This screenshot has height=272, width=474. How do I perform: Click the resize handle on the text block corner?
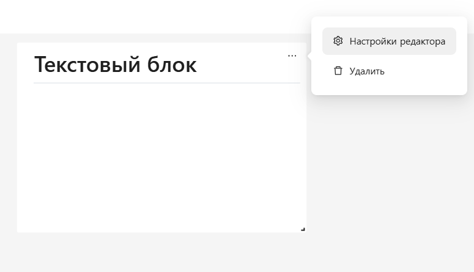pos(303,229)
